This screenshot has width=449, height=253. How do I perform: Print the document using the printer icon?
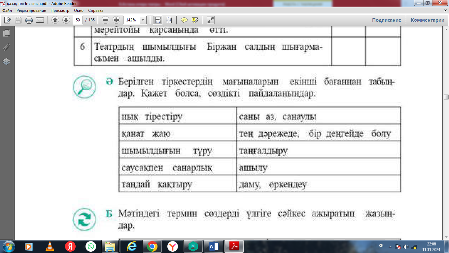(x=29, y=20)
